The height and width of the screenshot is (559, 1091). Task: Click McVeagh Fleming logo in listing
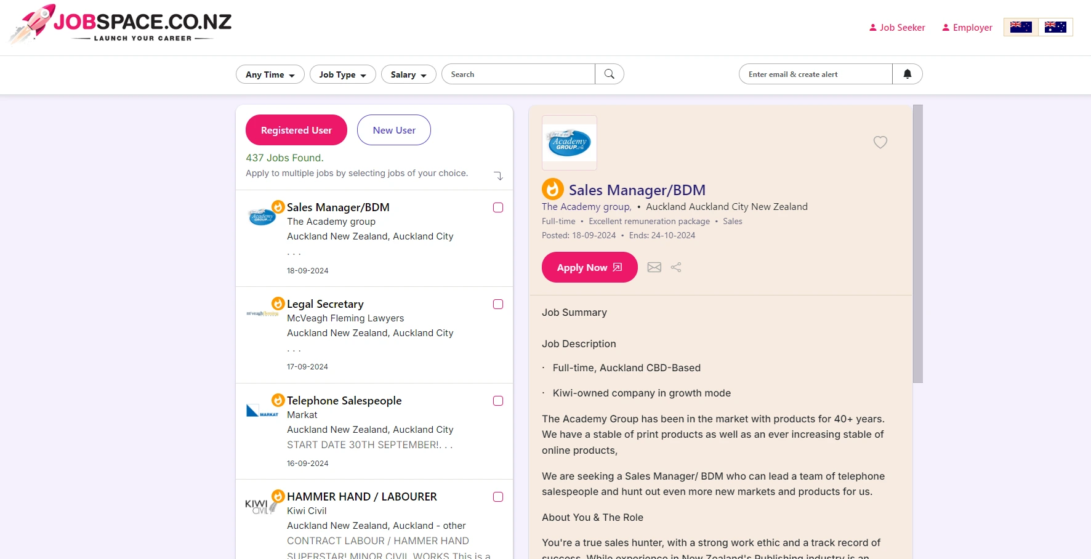[262, 313]
